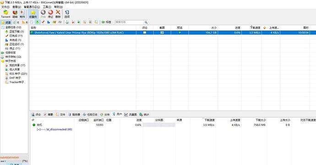The image size is (316, 165).
Task: Select the stopped tasks grey filter icon
Action: 60,22
